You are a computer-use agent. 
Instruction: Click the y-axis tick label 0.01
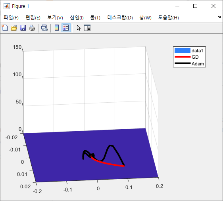pos(22,174)
